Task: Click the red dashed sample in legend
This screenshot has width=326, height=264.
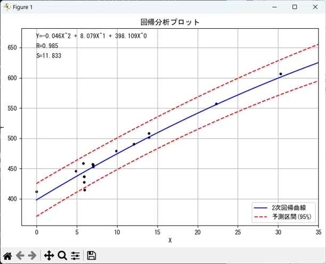Action: click(x=260, y=217)
